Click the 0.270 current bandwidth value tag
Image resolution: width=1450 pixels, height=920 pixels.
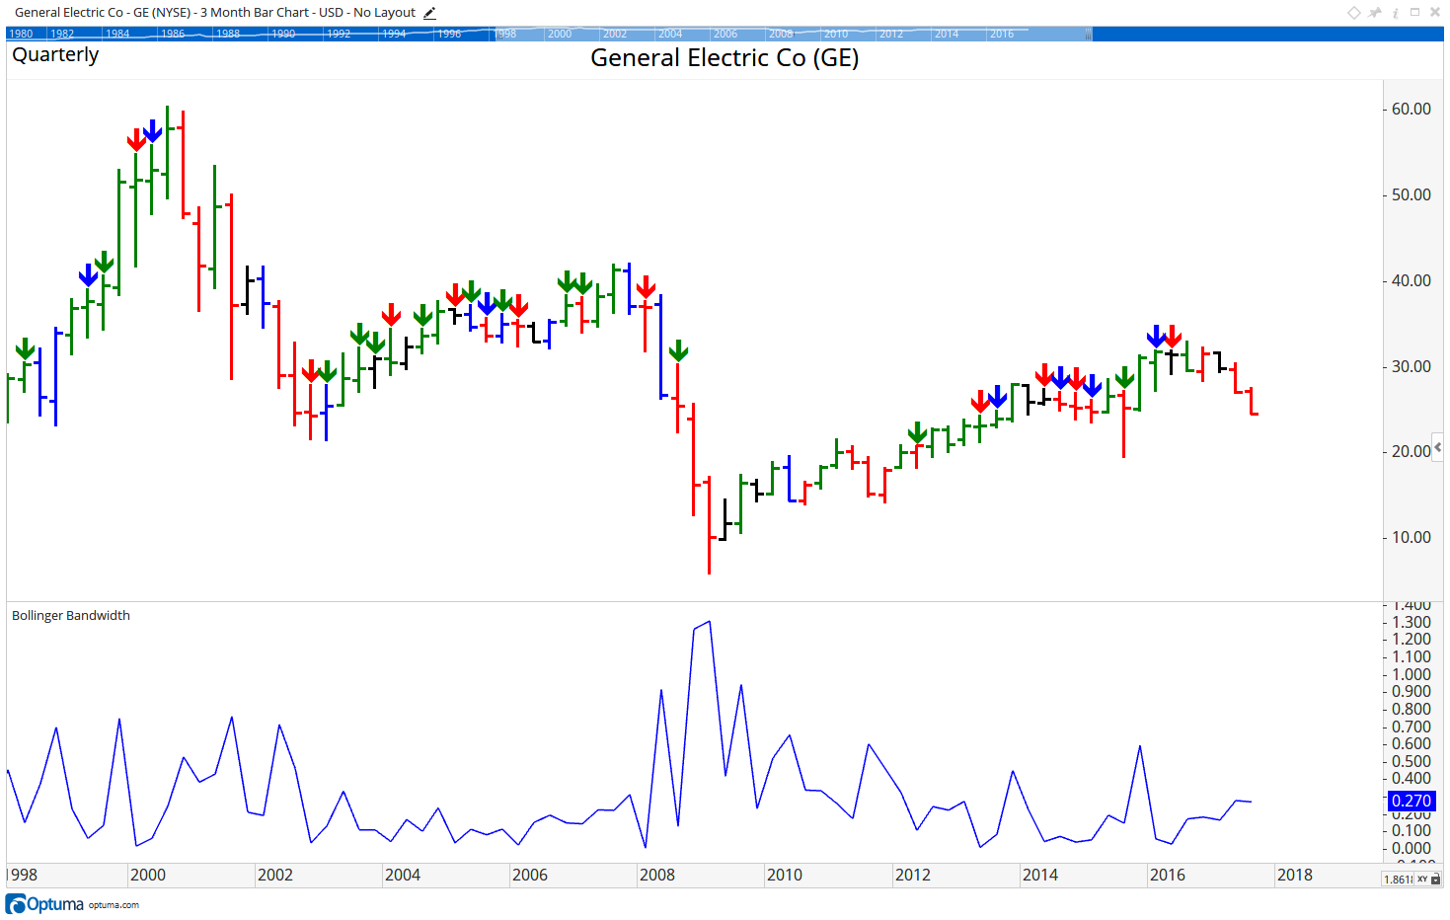click(x=1411, y=801)
